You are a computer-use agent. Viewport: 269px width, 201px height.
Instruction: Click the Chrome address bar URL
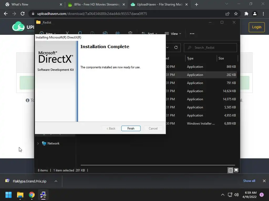point(92,14)
